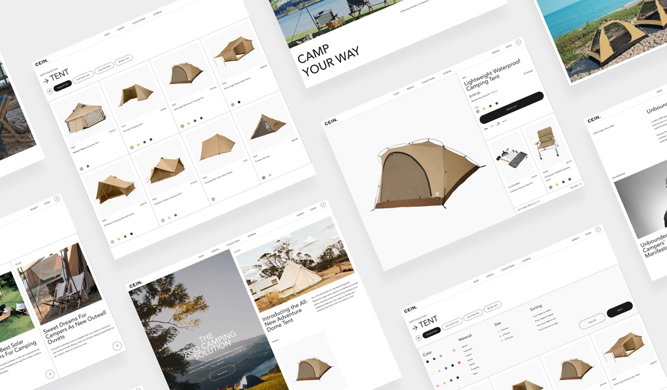This screenshot has height=390, width=667.
Task: Click LOGIN on the filter panel page
Action: click(x=588, y=233)
